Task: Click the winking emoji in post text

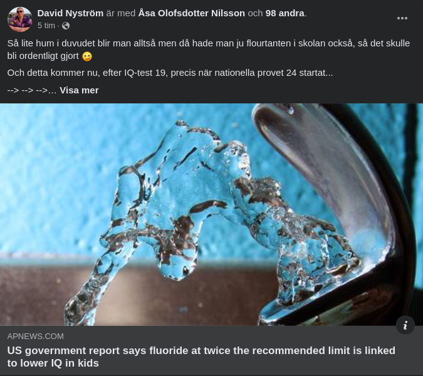Action: pos(87,56)
